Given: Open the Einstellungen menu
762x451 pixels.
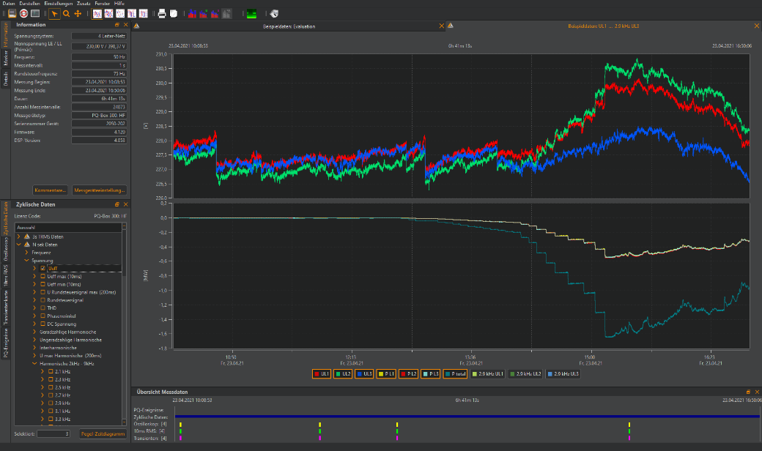Looking at the screenshot, I should tap(59, 4).
